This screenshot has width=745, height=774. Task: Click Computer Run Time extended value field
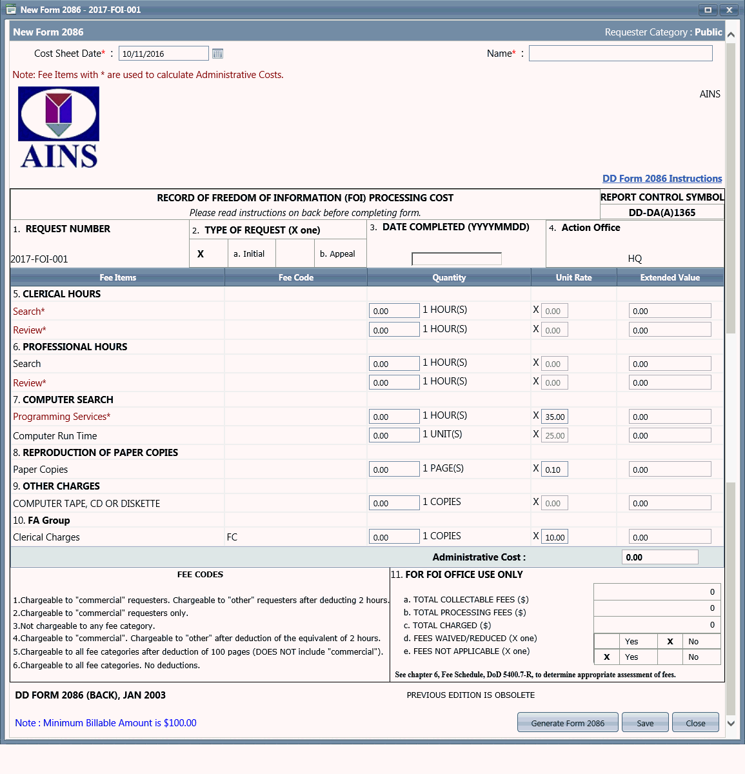[x=670, y=435]
